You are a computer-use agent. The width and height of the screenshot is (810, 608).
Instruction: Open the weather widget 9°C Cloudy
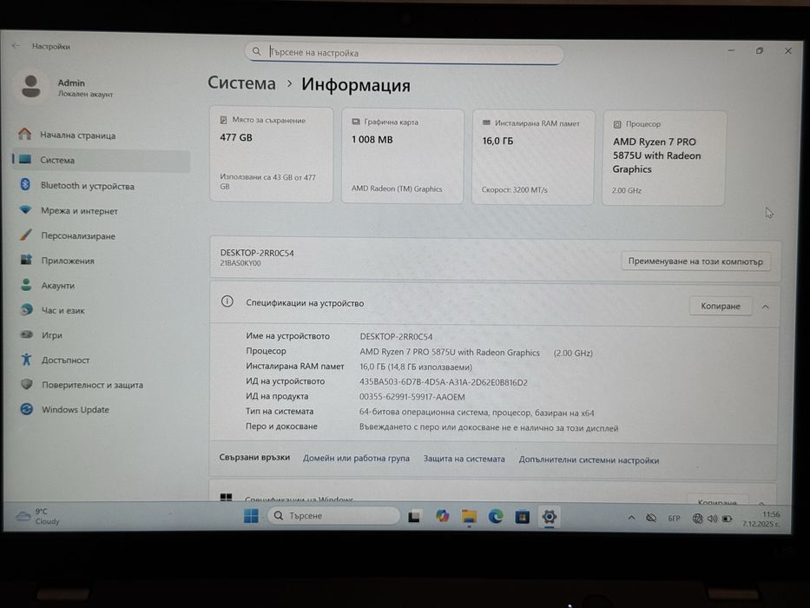pyautogui.click(x=38, y=515)
